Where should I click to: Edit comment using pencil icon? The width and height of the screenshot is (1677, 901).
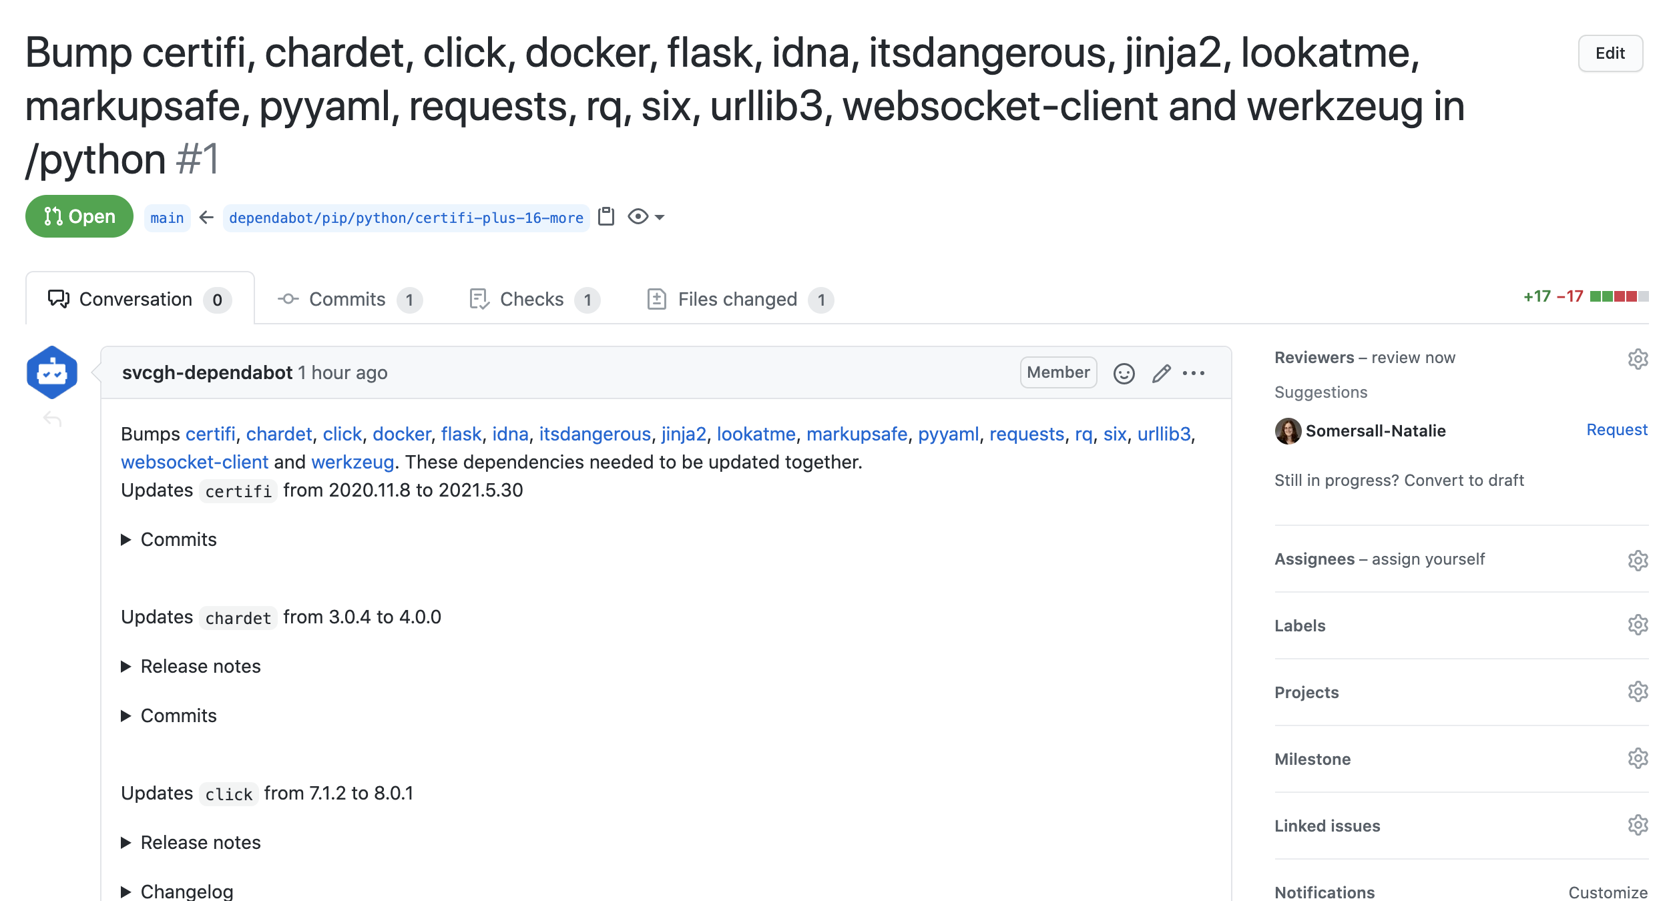point(1161,373)
